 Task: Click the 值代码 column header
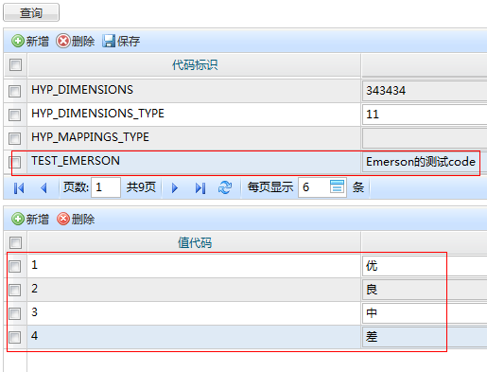(x=194, y=242)
